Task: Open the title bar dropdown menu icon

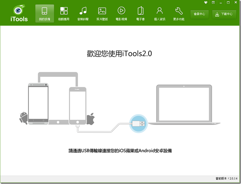Action: (x=213, y=2)
